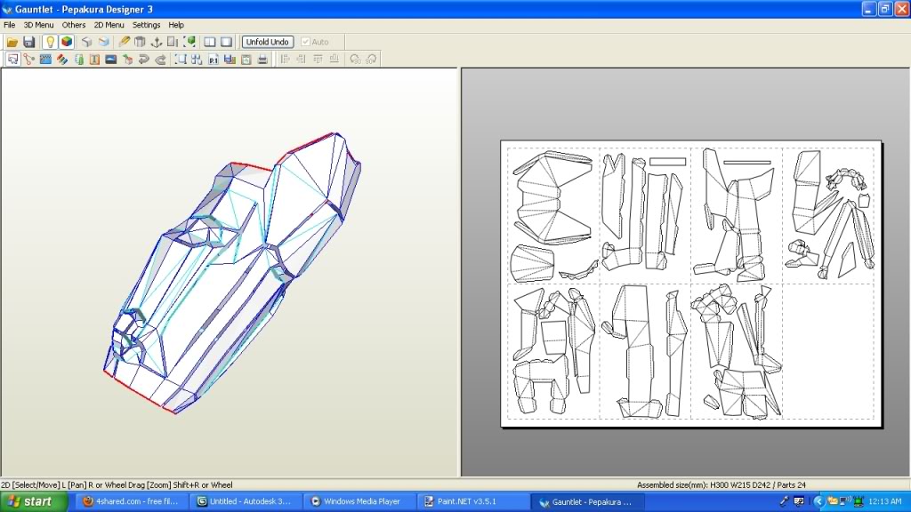Click the P.1 page number icon
This screenshot has height=512, width=911.
[214, 60]
